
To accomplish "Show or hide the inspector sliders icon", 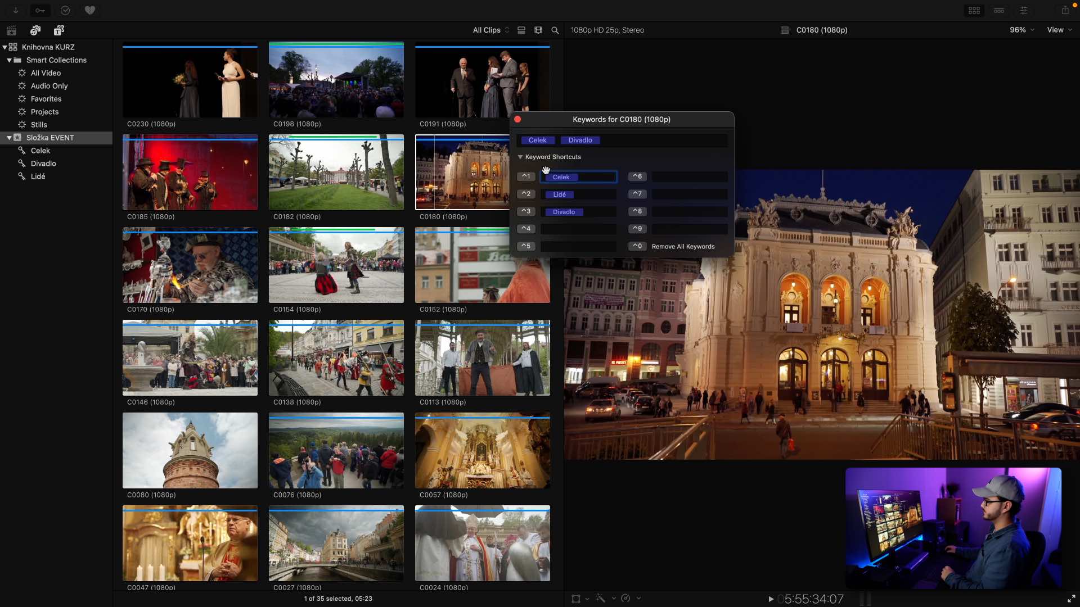I will pos(1024,10).
